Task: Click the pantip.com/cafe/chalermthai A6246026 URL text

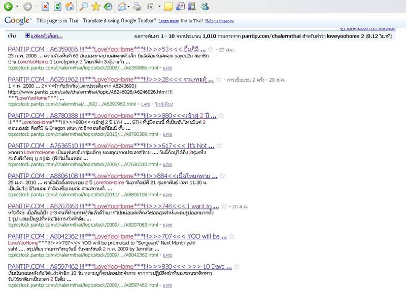Action: coord(87,92)
